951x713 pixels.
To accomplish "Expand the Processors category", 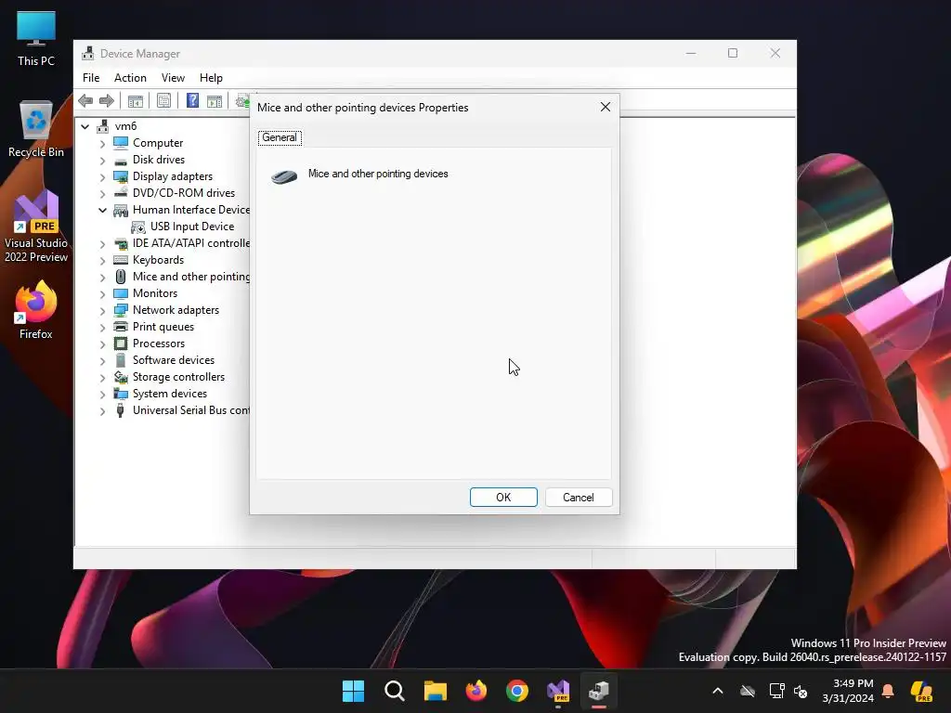I will pyautogui.click(x=102, y=344).
